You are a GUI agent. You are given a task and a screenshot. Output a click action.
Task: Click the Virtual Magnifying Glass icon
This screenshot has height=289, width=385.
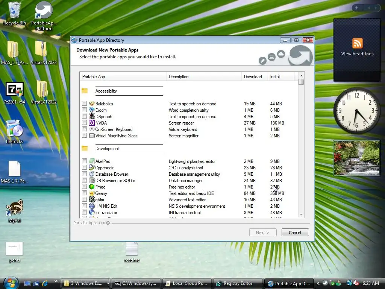coord(92,135)
